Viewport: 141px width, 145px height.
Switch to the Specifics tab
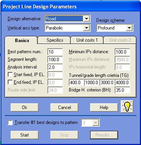[54, 40]
